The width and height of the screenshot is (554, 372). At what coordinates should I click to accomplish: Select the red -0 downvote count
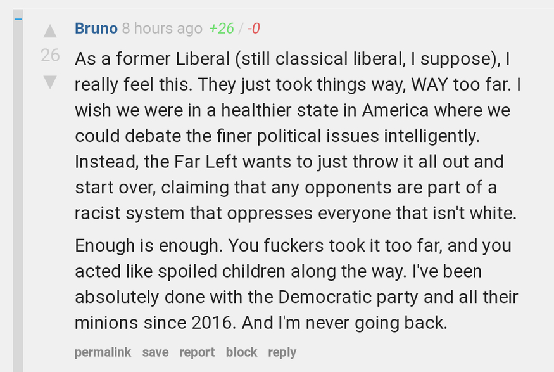(x=253, y=29)
